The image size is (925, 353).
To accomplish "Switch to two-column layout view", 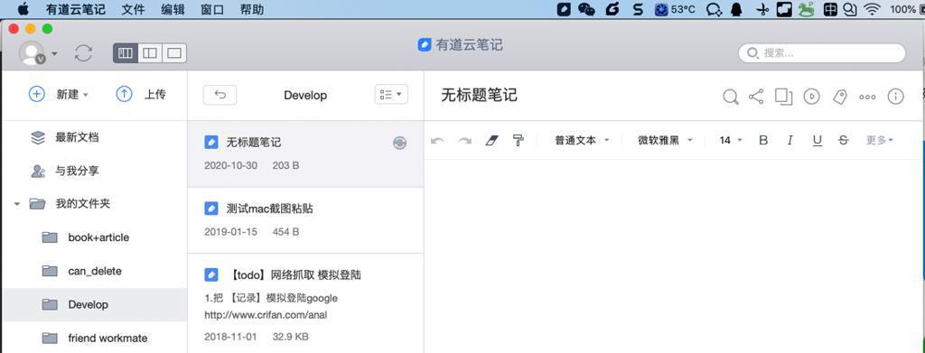I will pyautogui.click(x=150, y=53).
